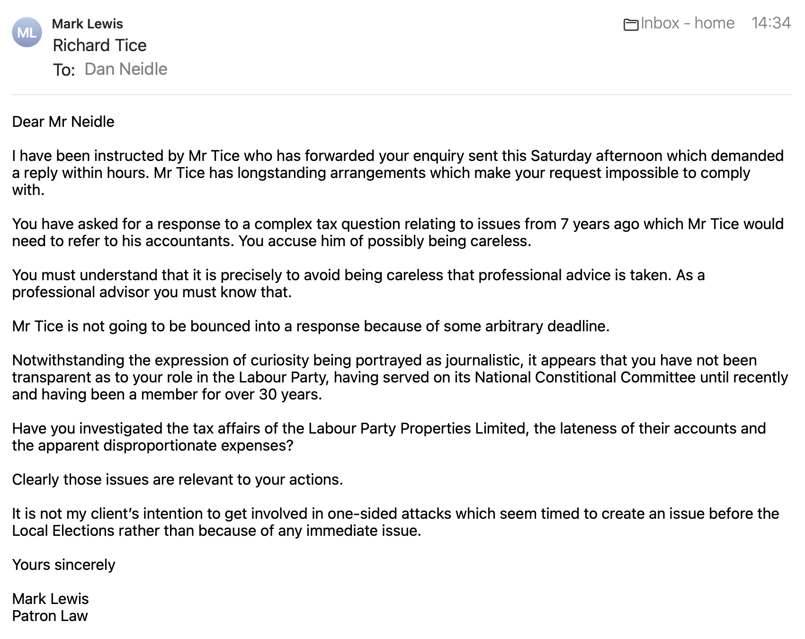Click the mailbox folder icon beside Inbox
The image size is (805, 639).
[631, 25]
